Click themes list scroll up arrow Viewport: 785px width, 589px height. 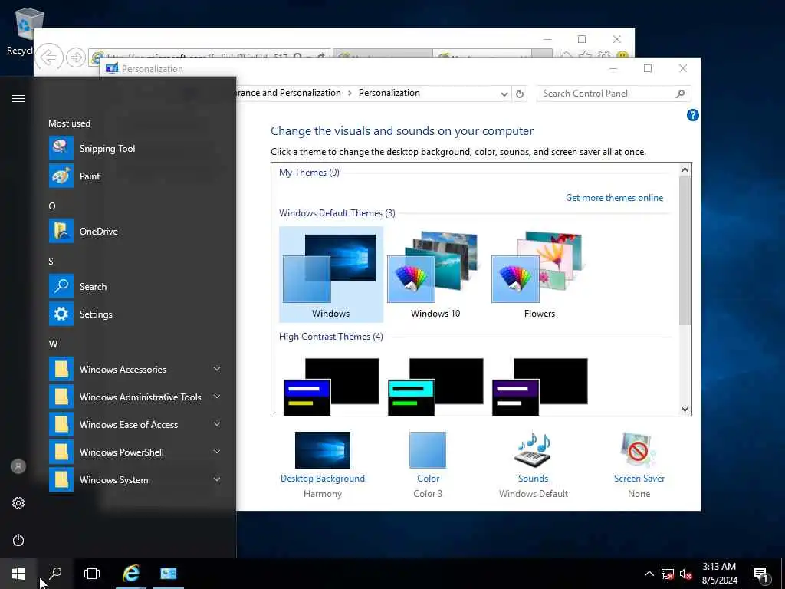tap(685, 169)
